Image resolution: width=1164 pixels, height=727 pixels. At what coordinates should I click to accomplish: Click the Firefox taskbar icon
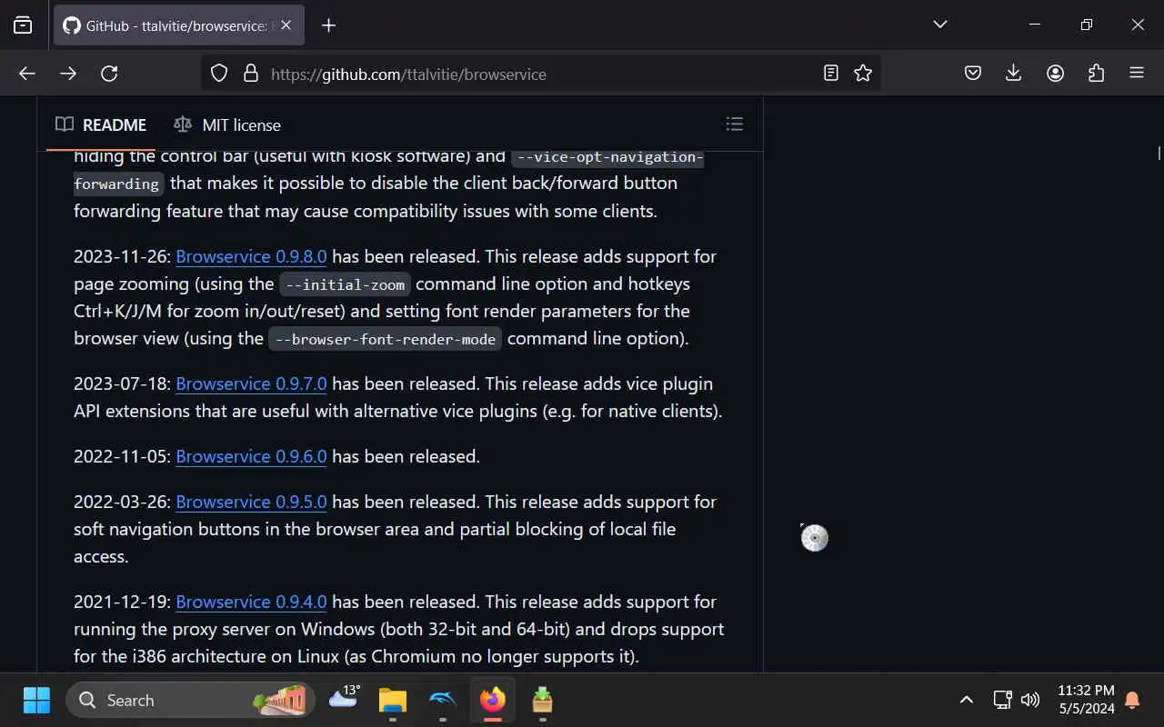point(493,700)
